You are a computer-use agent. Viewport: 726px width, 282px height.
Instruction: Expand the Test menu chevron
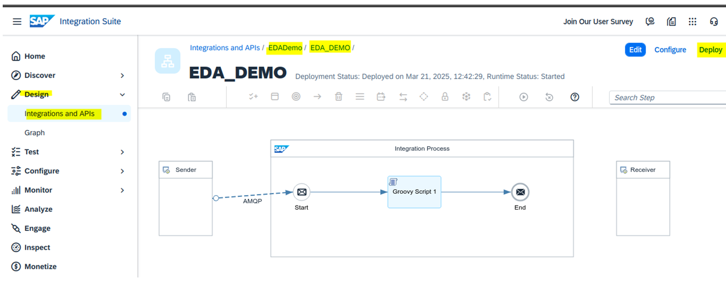tap(122, 152)
